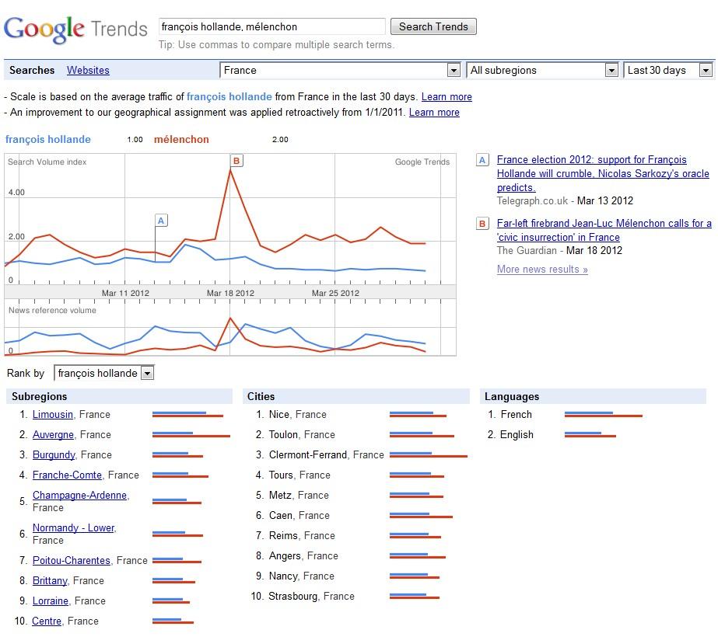Open the Limousin subregion link
718x637 pixels.
53,415
